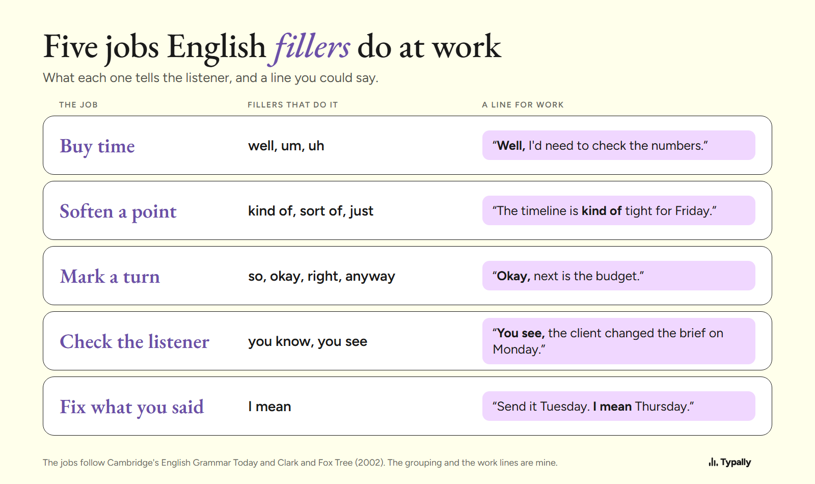The width and height of the screenshot is (815, 484).
Task: Click the 'Mark a turn' job label
Action: [110, 277]
